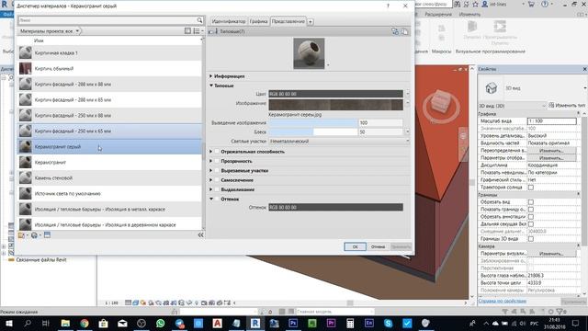Enable the Прозрачность checkbox
The height and width of the screenshot is (331, 588).
(x=217, y=161)
